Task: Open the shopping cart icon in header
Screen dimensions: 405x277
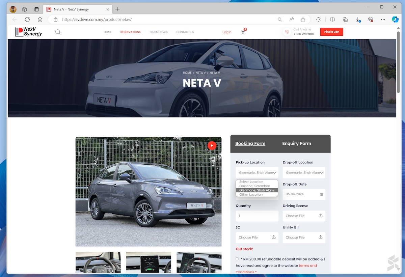Action: click(243, 32)
